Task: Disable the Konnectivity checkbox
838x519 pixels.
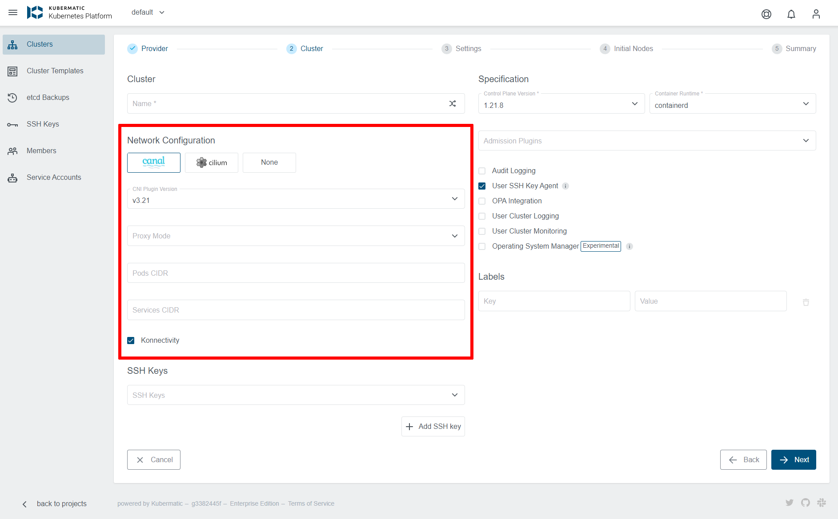Action: 131,340
